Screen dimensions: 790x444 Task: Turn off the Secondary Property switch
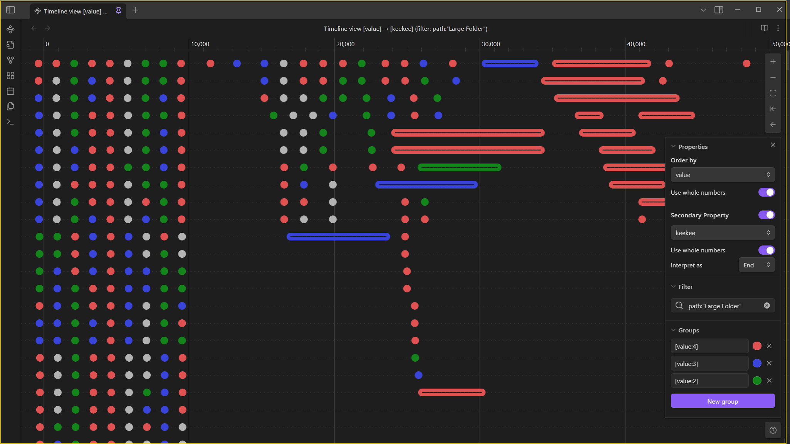pyautogui.click(x=766, y=215)
